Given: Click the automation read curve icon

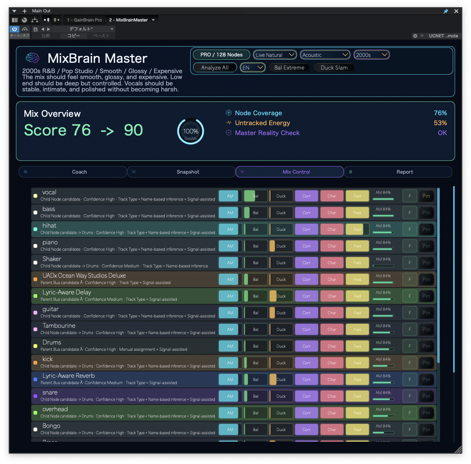Looking at the screenshot, I should (25, 29).
